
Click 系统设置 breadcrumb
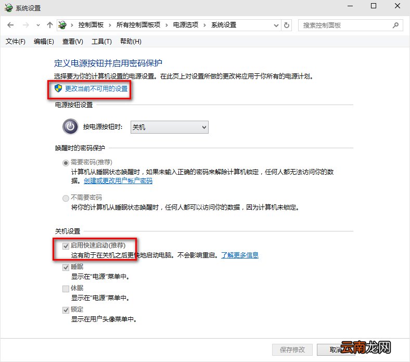coord(224,25)
